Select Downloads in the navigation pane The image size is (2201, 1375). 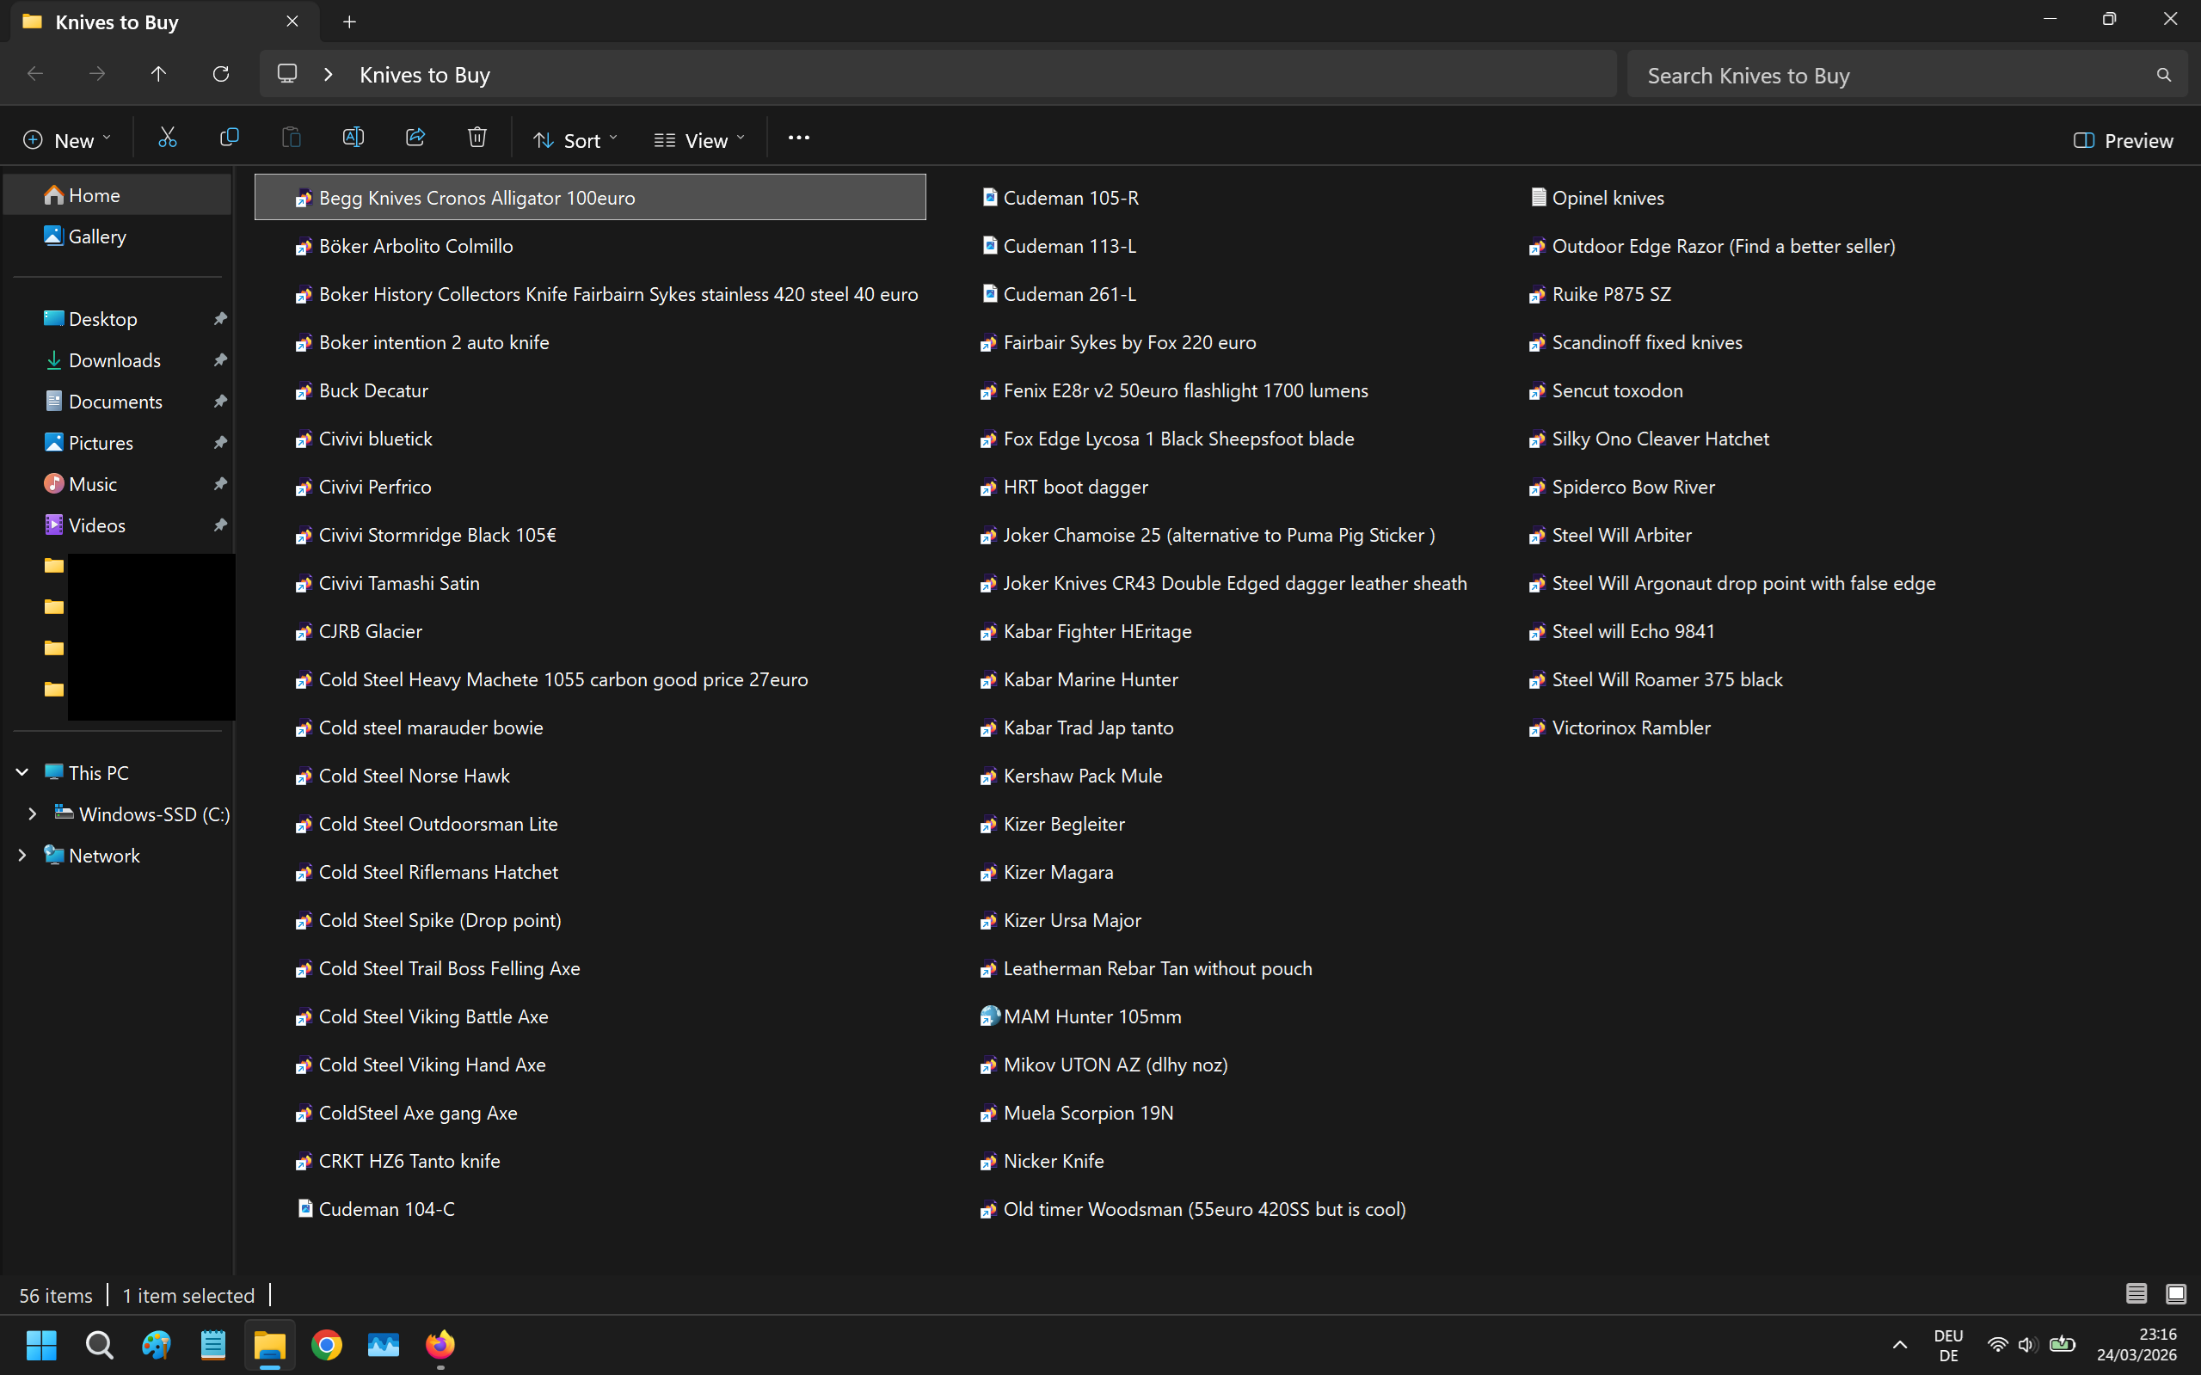click(114, 360)
